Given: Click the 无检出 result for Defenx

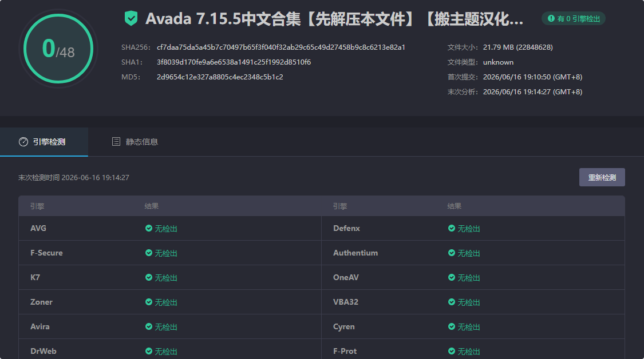Looking at the screenshot, I should [469, 229].
